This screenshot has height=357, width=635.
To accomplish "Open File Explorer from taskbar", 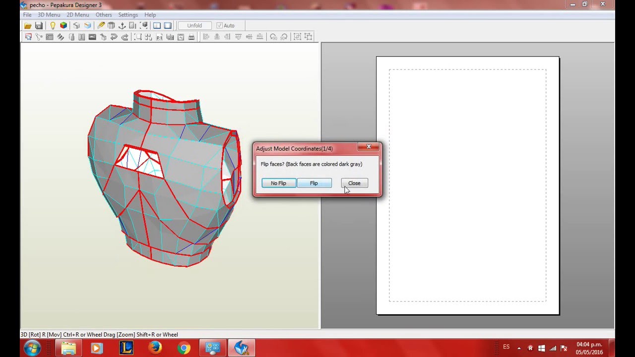I will (68, 348).
